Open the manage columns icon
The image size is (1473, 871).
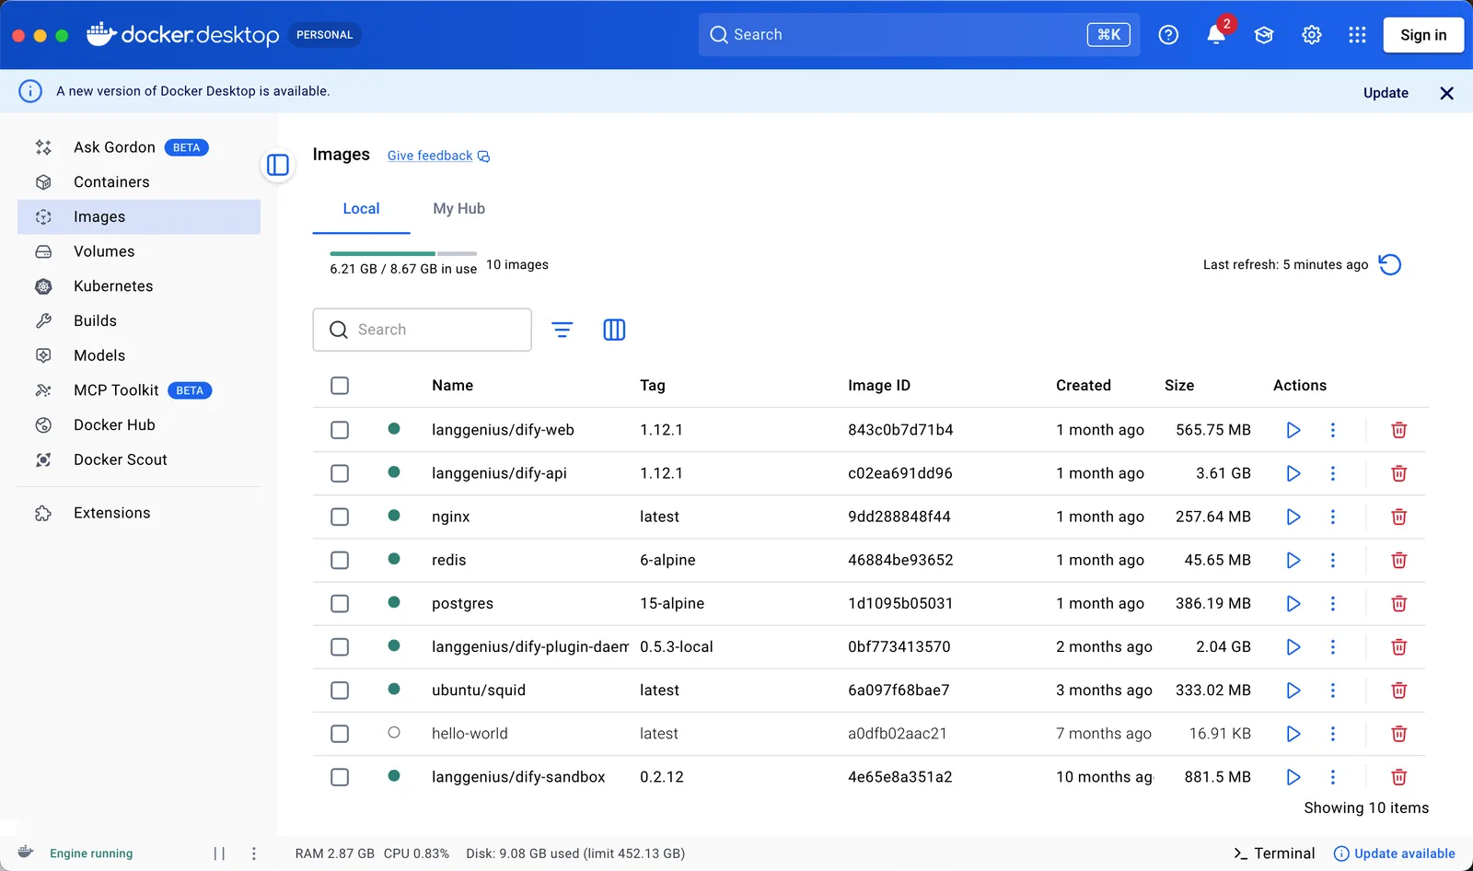pyautogui.click(x=614, y=330)
